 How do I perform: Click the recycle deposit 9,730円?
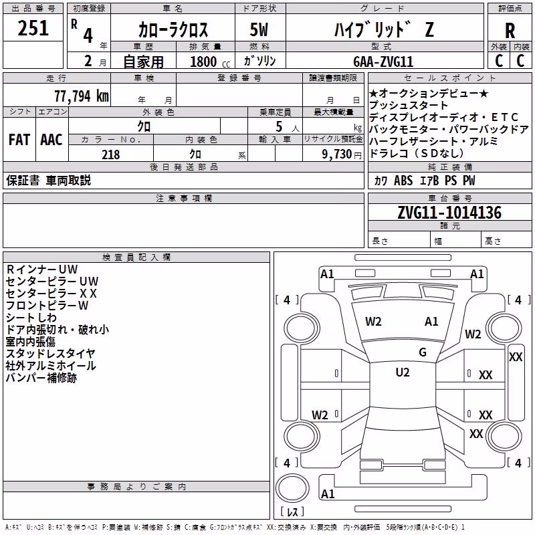point(342,154)
